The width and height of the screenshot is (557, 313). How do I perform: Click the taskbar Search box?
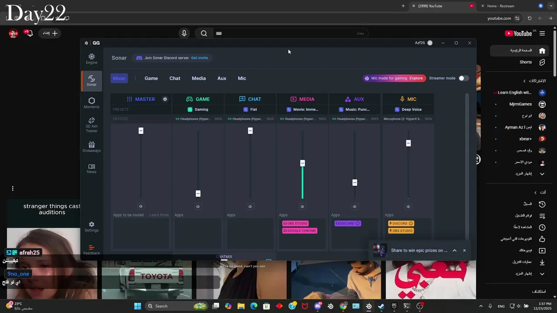point(177,306)
